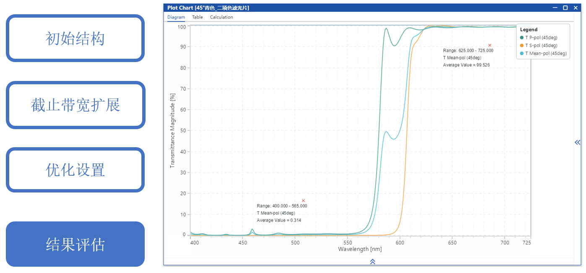The width and height of the screenshot is (586, 273).
Task: Click the double-up chevron below the chart
Action: pyautogui.click(x=372, y=262)
